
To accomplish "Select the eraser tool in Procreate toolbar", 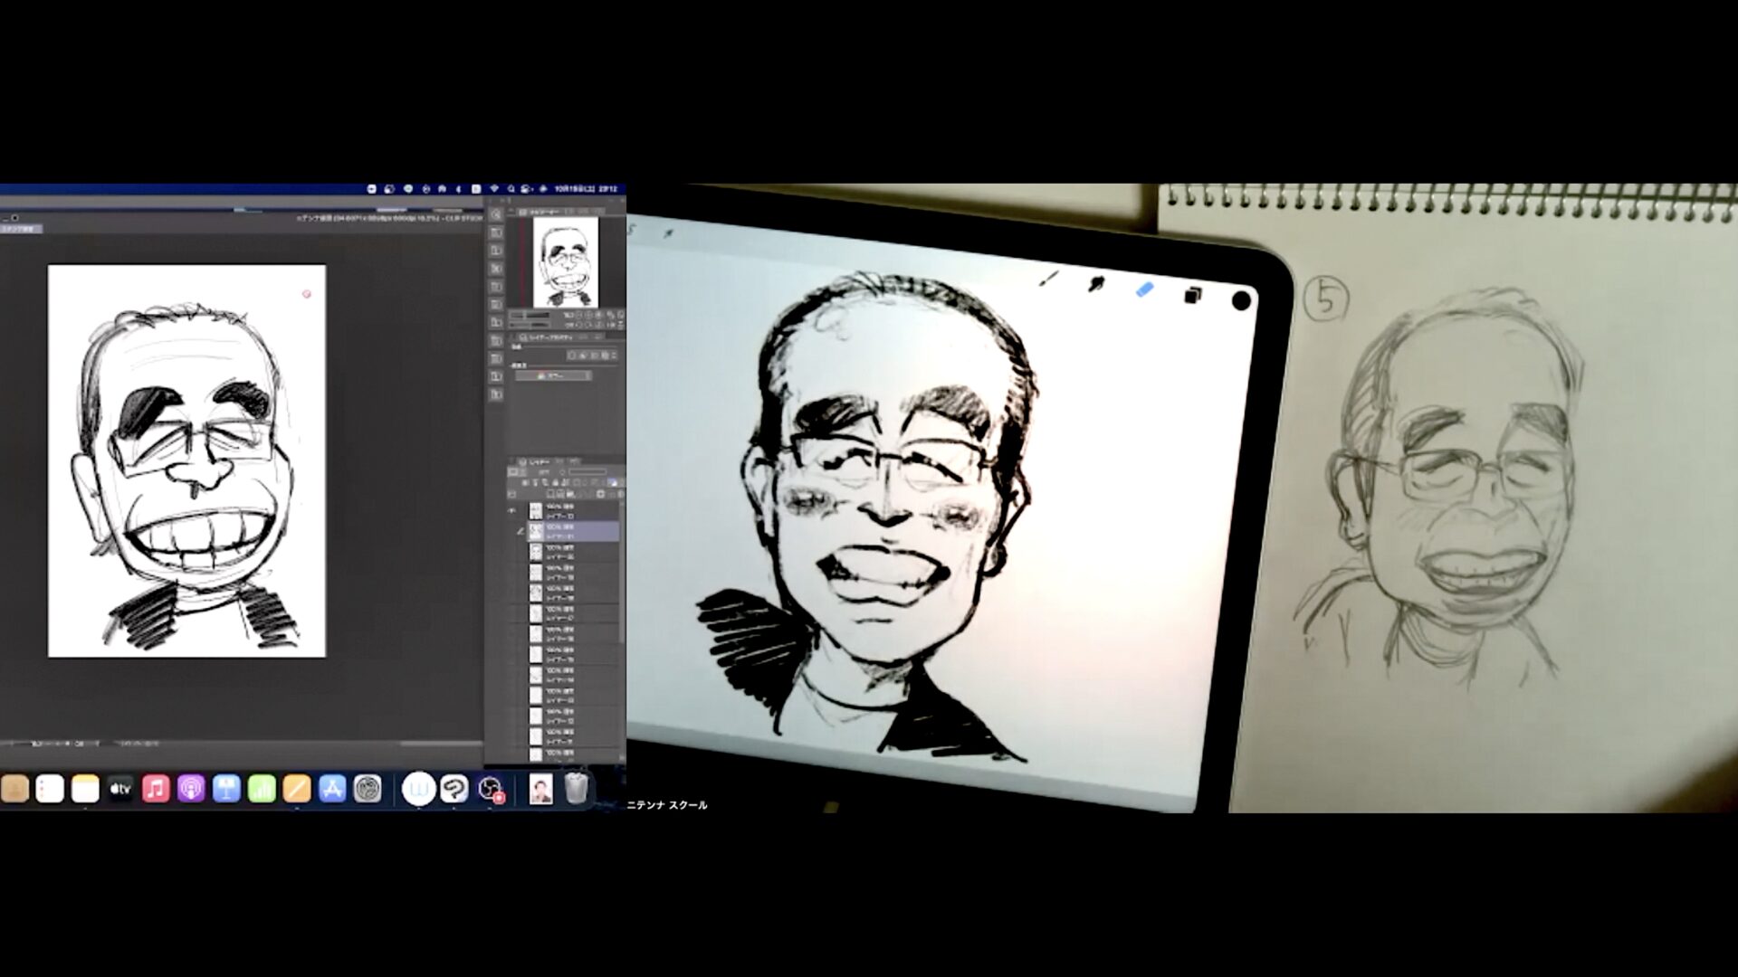I will (x=1144, y=289).
